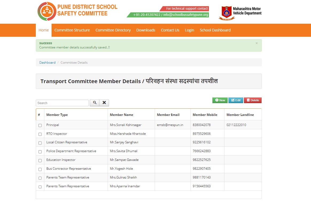
Task: Clear search with the X icon button
Action: pyautogui.click(x=104, y=103)
